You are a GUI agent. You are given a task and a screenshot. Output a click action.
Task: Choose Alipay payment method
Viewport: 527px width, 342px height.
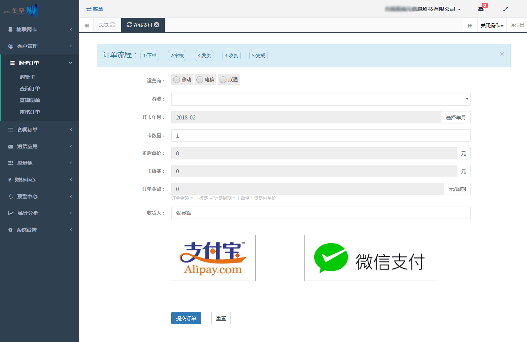(213, 258)
